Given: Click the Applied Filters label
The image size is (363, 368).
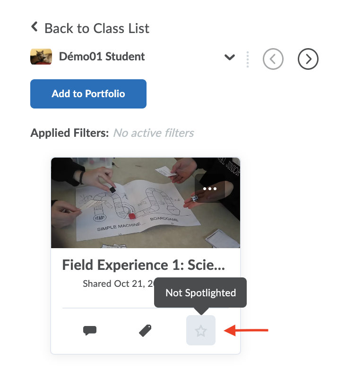Looking at the screenshot, I should coord(69,133).
